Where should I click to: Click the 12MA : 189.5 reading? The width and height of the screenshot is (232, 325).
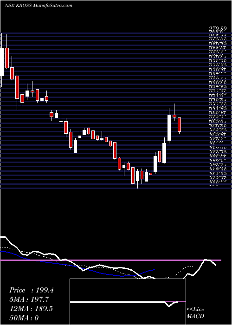[x=31, y=309]
